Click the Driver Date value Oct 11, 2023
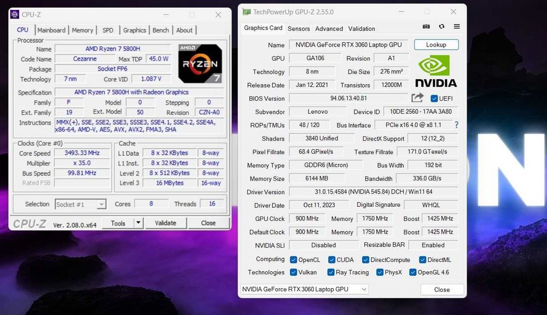The image size is (547, 315). pos(319,205)
